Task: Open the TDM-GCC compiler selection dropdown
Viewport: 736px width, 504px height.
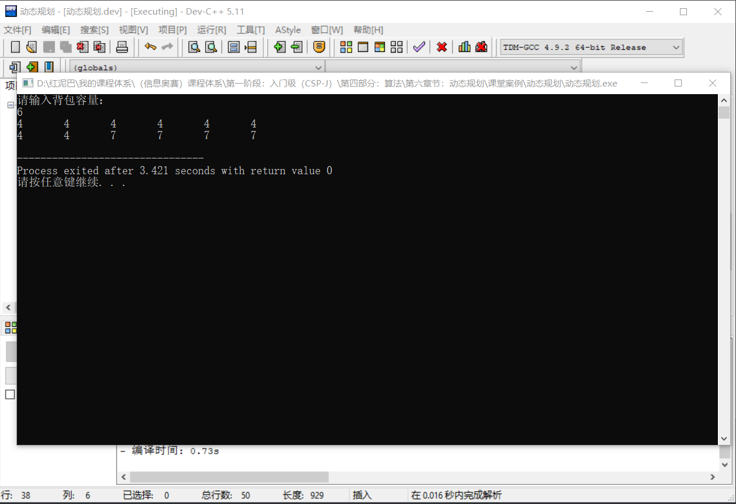Action: coord(591,47)
